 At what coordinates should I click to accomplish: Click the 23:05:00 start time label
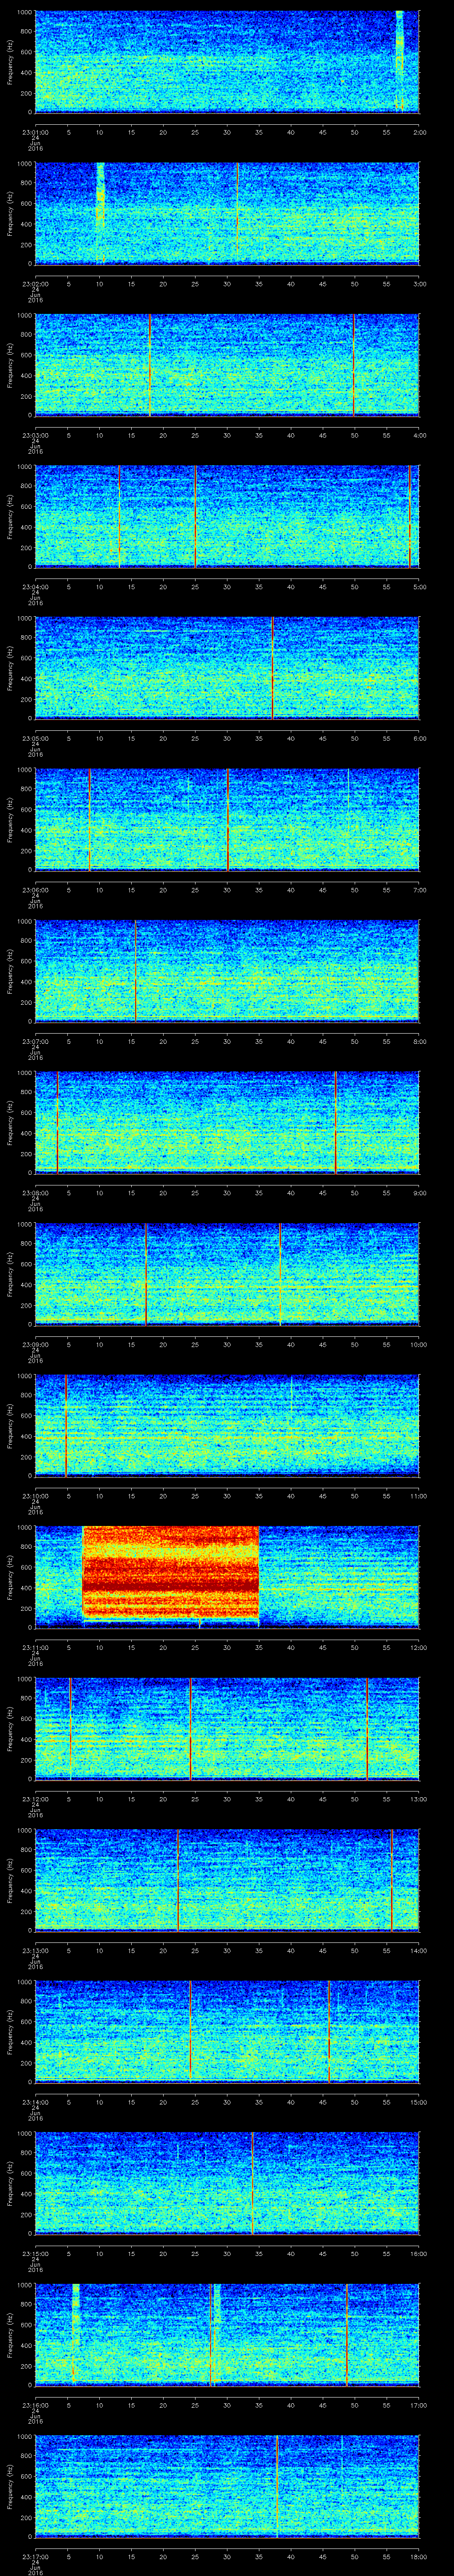pyautogui.click(x=35, y=738)
